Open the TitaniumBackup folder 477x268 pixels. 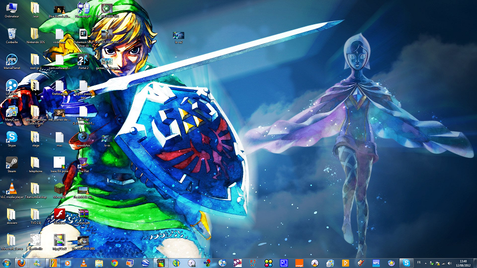(x=35, y=191)
